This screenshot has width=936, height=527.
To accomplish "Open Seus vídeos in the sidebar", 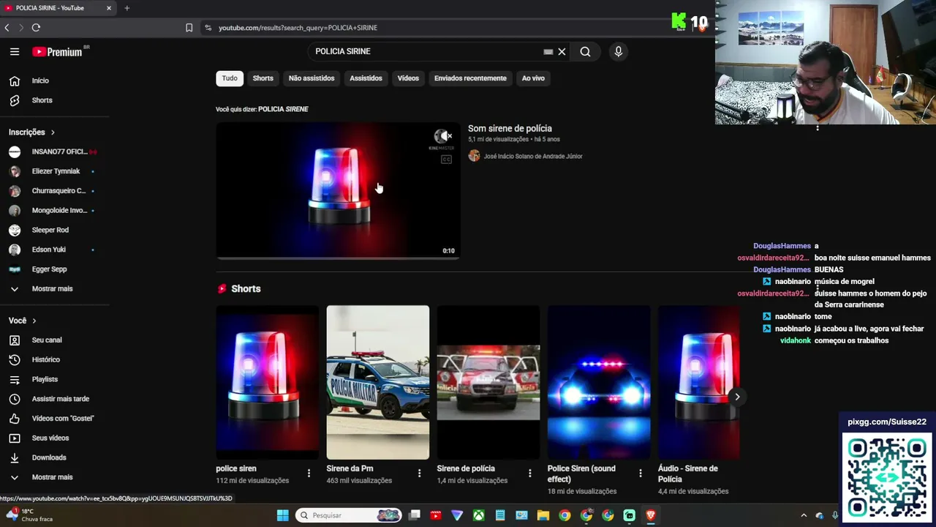I will pos(50,438).
